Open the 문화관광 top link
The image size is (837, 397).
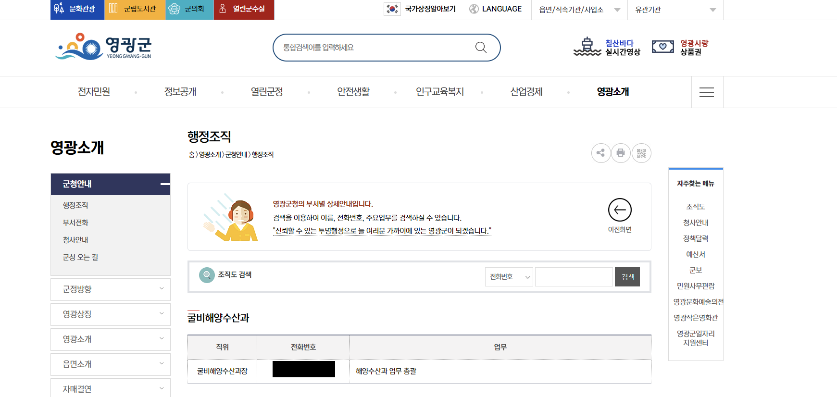point(77,9)
